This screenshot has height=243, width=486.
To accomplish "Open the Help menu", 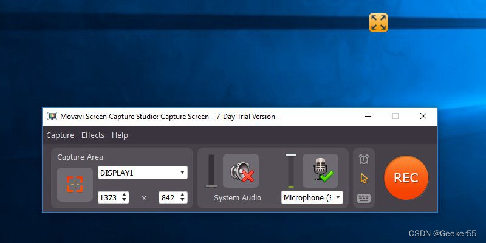I will (120, 135).
